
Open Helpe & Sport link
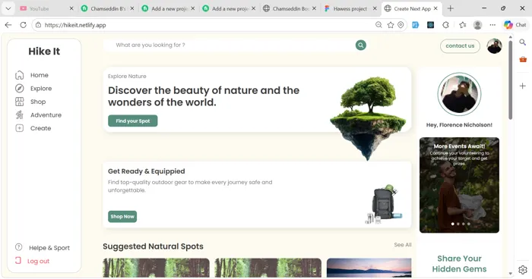tap(49, 247)
